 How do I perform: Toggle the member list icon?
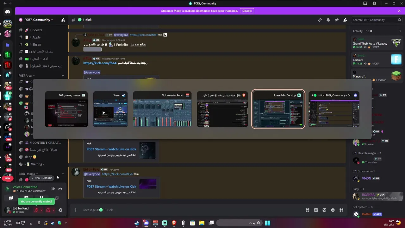[x=345, y=20]
